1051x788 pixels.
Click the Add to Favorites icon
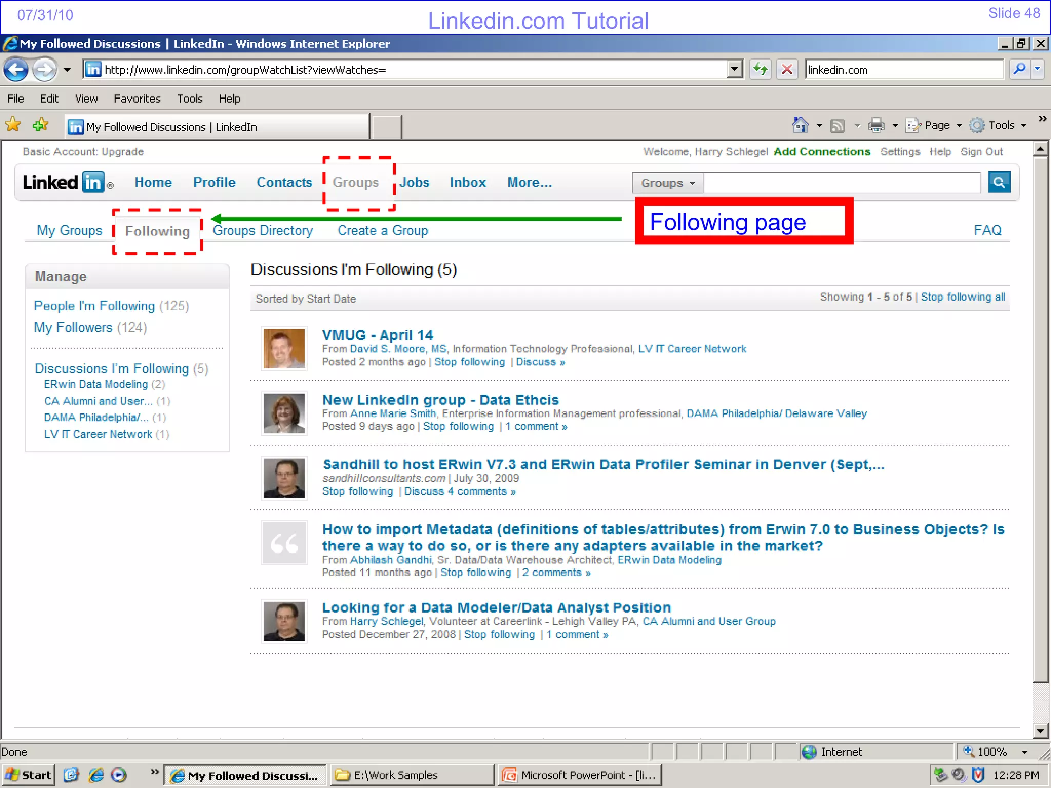coord(40,125)
